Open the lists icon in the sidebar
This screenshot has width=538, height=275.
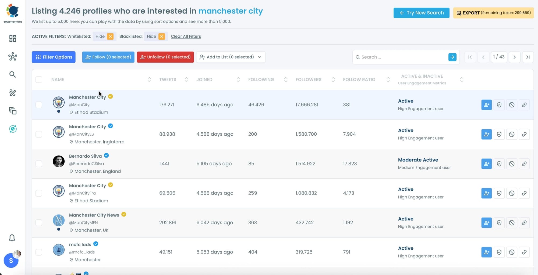point(12,111)
